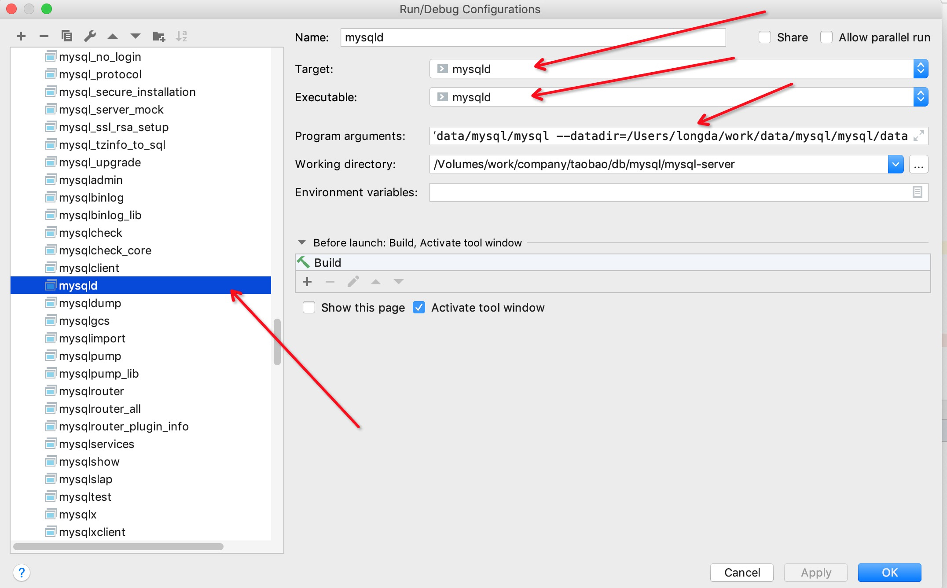Click the Apply button
Screen dimensions: 947x588
point(816,573)
